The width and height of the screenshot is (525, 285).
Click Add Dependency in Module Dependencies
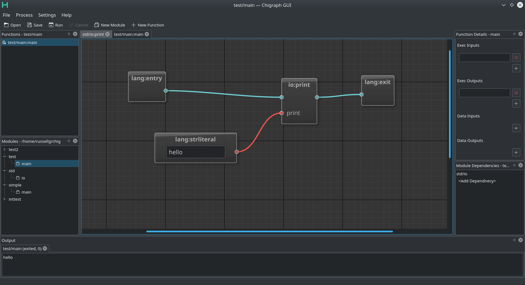(x=477, y=181)
